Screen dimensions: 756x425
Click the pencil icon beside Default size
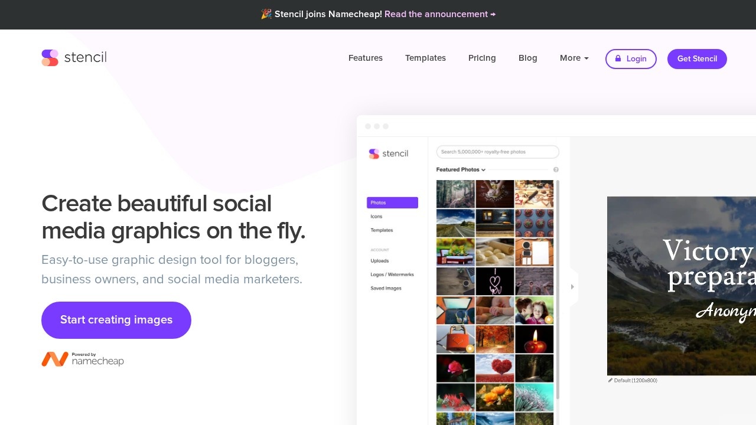[610, 381]
